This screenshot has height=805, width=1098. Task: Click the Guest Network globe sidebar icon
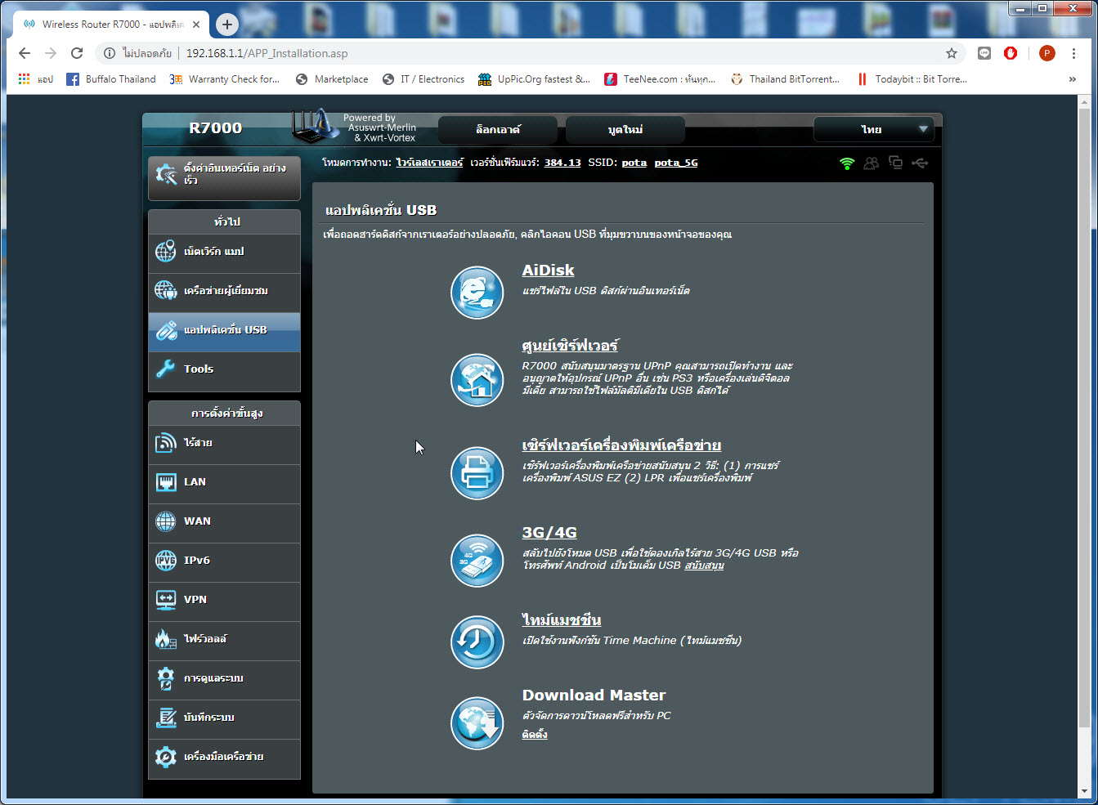(166, 291)
